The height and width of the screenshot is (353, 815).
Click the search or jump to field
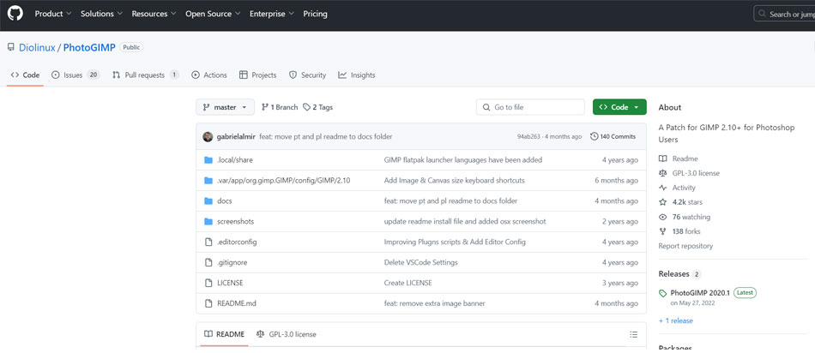coord(784,14)
